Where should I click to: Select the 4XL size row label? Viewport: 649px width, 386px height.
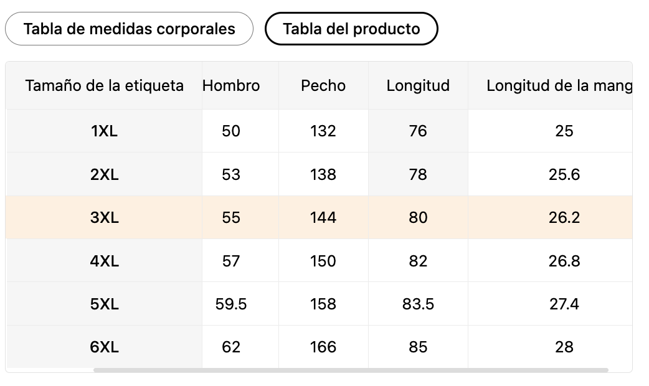coord(104,261)
